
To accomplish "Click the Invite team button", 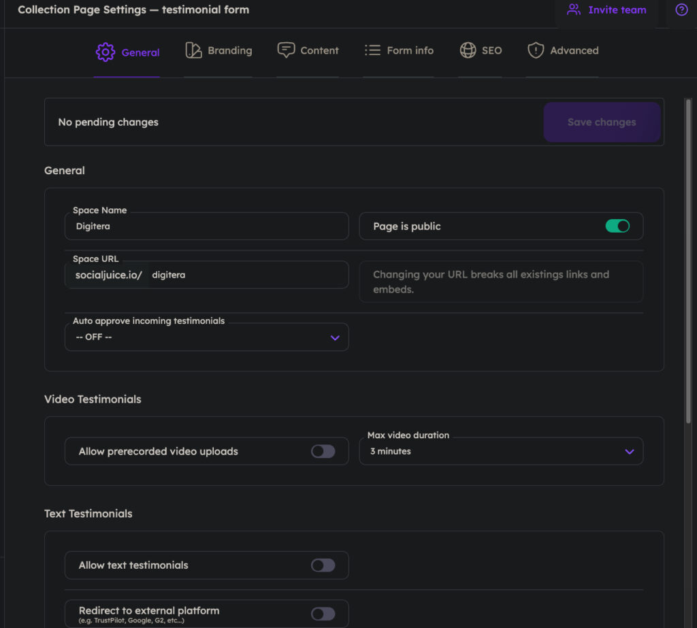I will coord(607,10).
